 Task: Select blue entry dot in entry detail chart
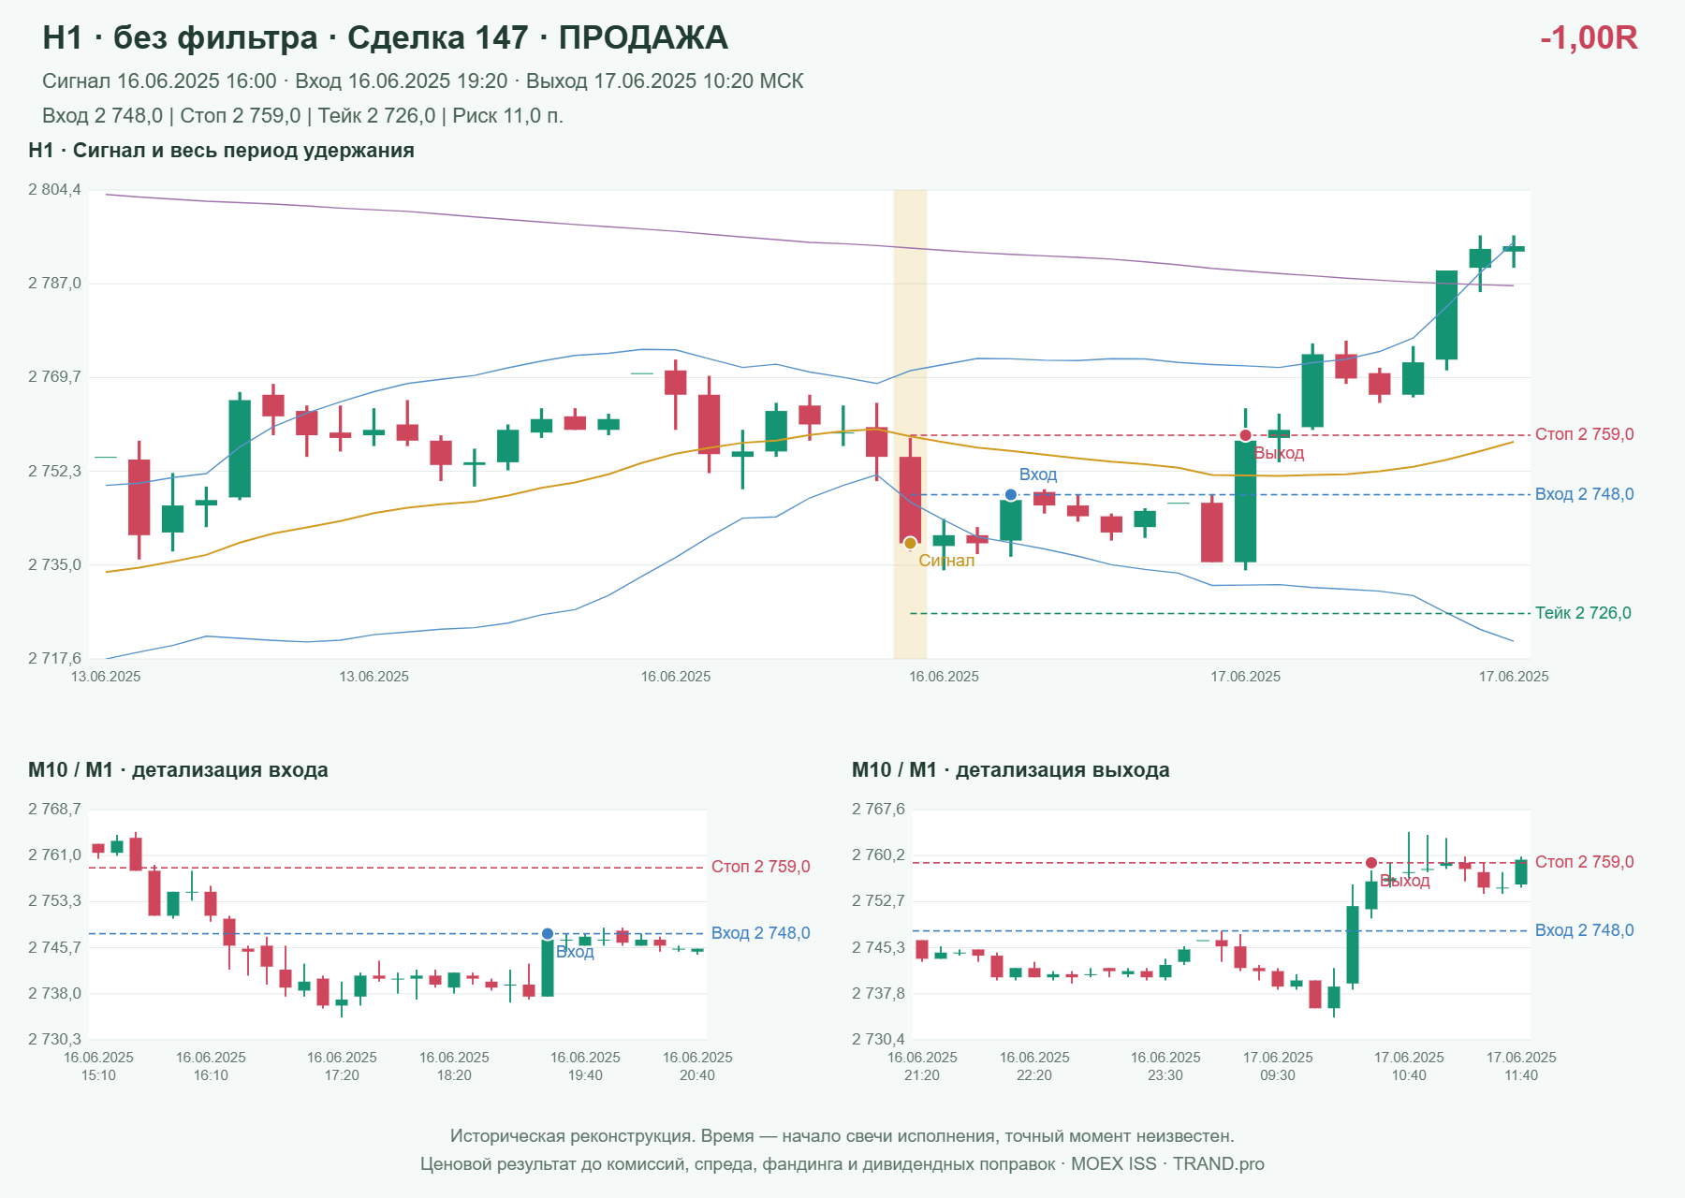548,934
